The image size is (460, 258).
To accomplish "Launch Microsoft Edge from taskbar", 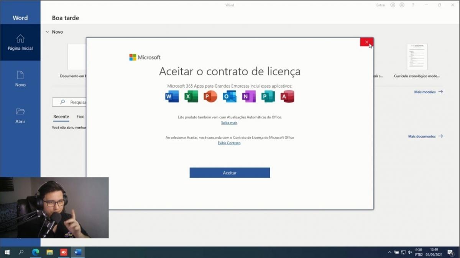I will pos(36,252).
